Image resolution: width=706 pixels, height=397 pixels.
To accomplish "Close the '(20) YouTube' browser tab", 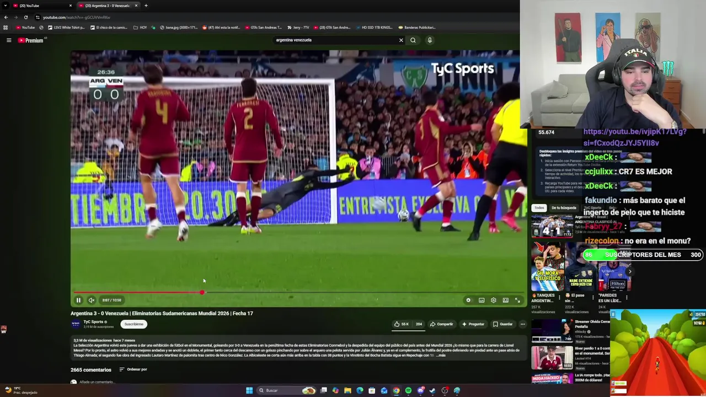I will [71, 6].
